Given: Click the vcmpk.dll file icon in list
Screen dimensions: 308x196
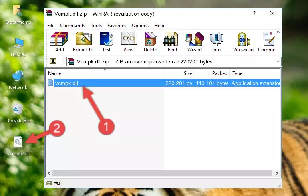Looking at the screenshot, I should [50, 83].
